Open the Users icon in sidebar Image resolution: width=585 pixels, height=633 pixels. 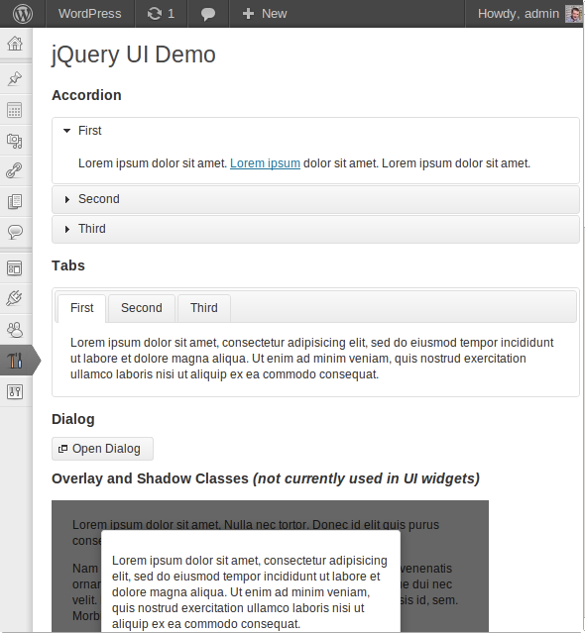tap(15, 330)
